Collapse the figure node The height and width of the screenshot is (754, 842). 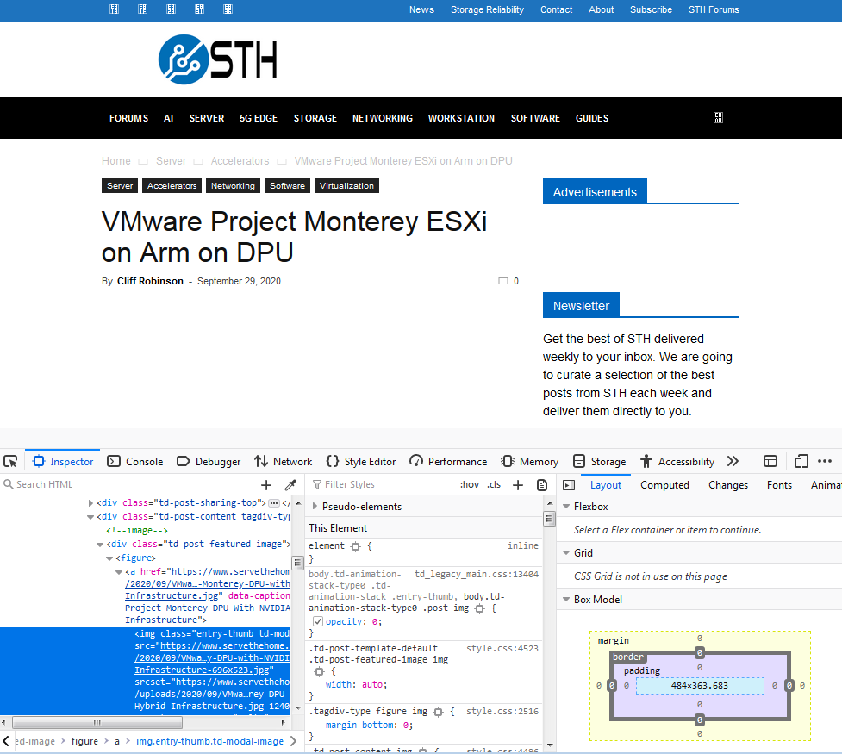click(x=109, y=558)
